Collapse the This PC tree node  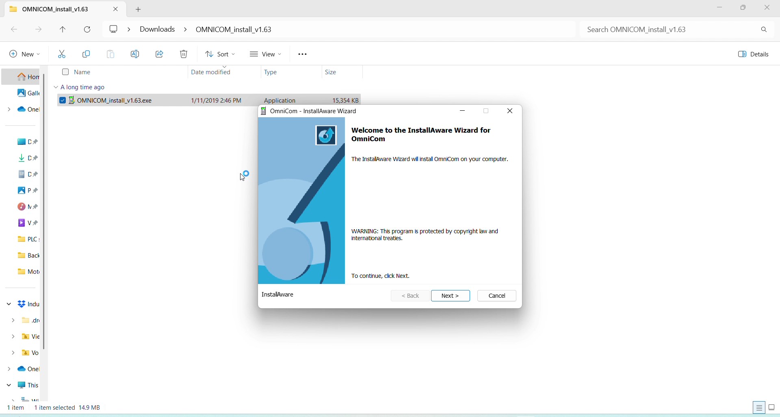pos(9,385)
